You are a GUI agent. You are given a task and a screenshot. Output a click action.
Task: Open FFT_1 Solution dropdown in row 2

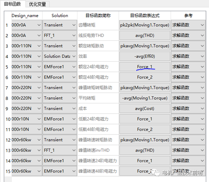pos(60,35)
